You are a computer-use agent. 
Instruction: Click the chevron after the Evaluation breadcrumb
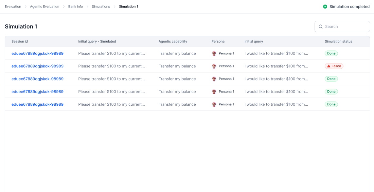(x=26, y=7)
